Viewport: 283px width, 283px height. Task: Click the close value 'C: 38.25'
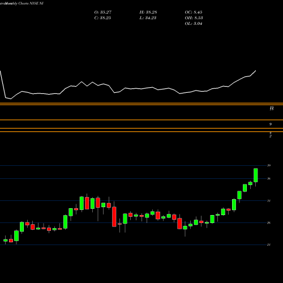(102, 18)
